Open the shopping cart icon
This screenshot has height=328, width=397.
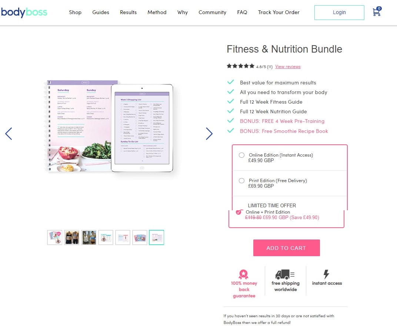(377, 11)
